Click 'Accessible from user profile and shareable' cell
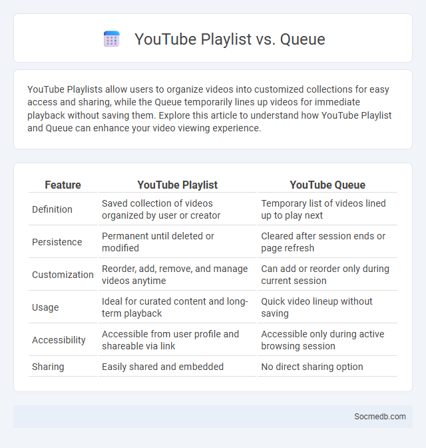 [177, 340]
